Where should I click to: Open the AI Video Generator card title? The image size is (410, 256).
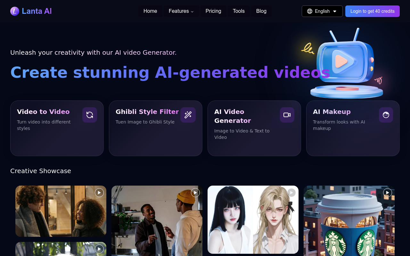tap(233, 116)
